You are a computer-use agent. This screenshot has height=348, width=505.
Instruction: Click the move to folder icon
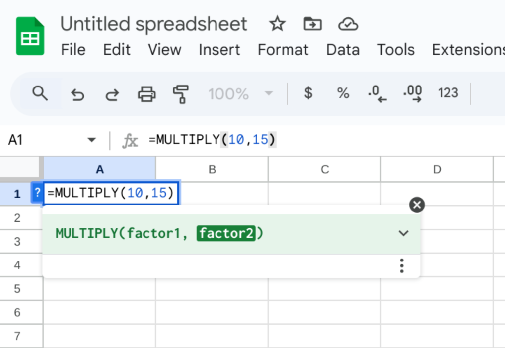tap(312, 24)
